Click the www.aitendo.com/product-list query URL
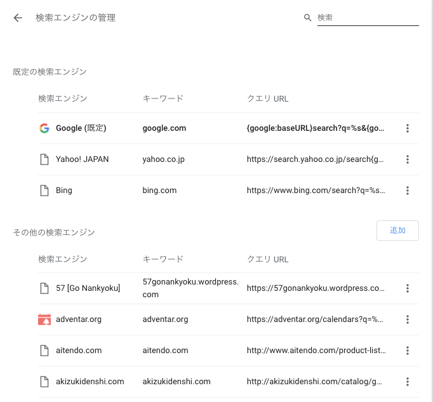 point(316,351)
